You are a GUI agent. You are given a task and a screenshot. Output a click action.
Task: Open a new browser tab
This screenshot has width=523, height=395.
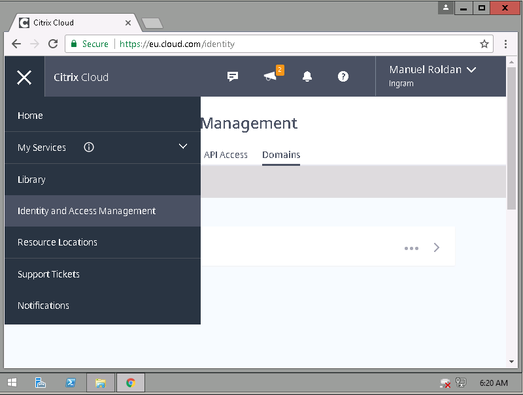152,24
